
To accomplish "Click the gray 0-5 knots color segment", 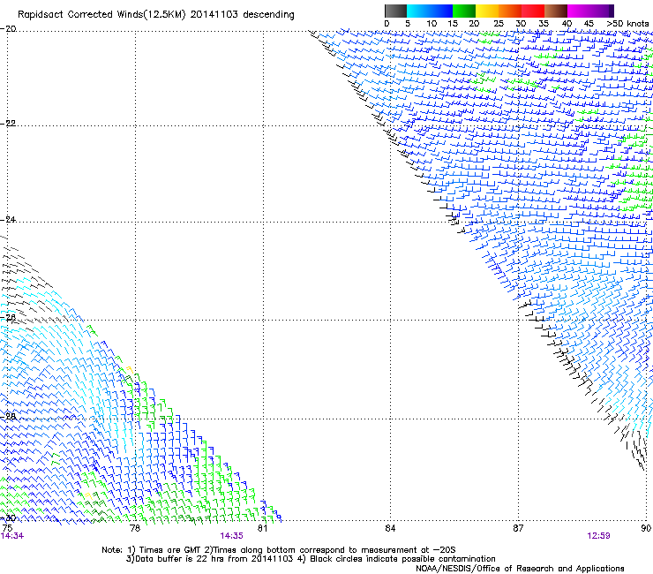I will point(395,11).
